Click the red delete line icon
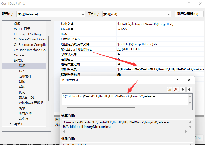The width and height of the screenshot is (205, 145). [176, 89]
